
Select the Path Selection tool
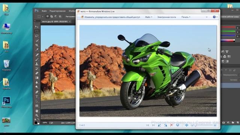click(x=37, y=101)
